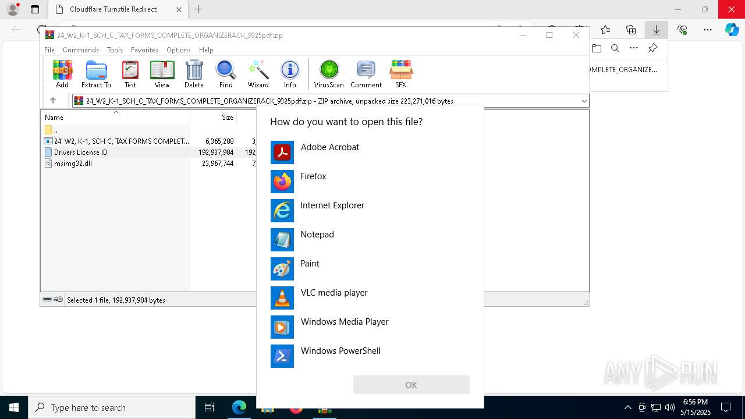Screen dimensions: 745x419
Task: Open Copilot in Edge sidebar
Action: tap(732, 30)
